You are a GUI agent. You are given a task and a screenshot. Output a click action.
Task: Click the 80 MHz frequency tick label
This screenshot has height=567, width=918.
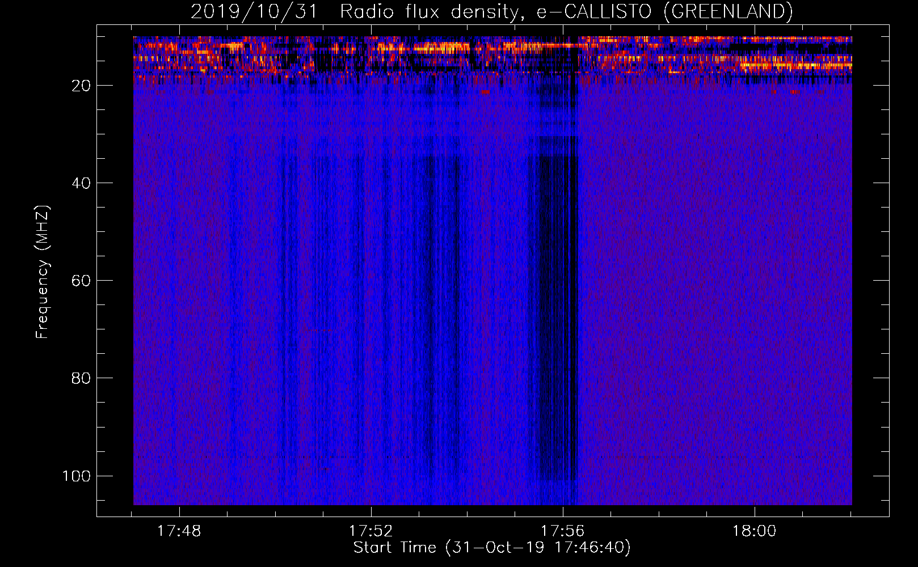(x=82, y=378)
